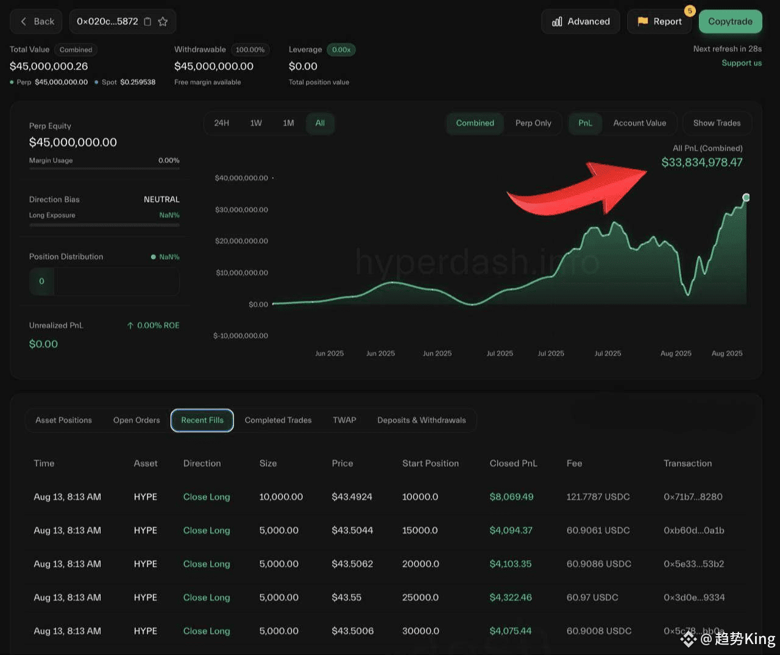Open the Completed Trades tab

point(278,420)
